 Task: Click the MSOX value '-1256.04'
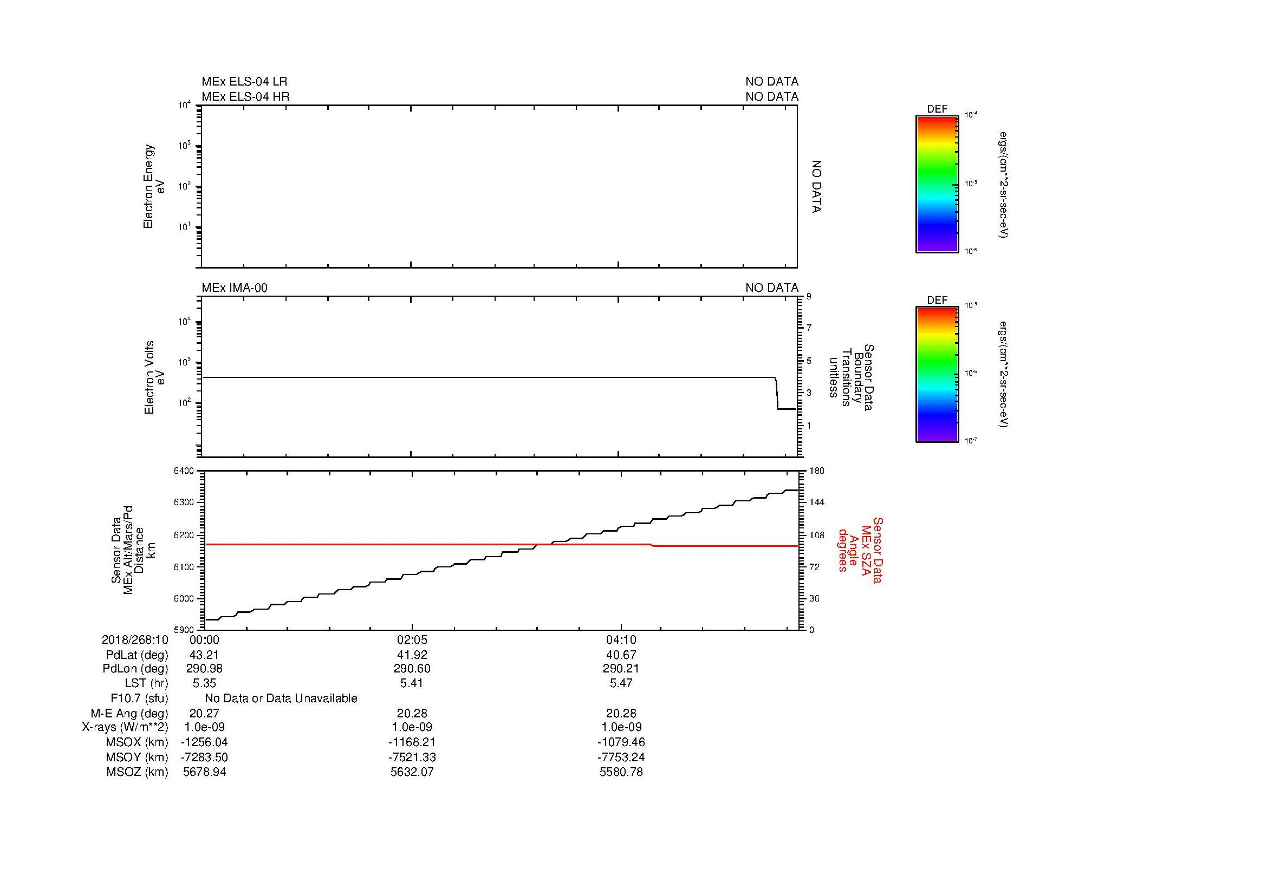point(204,742)
